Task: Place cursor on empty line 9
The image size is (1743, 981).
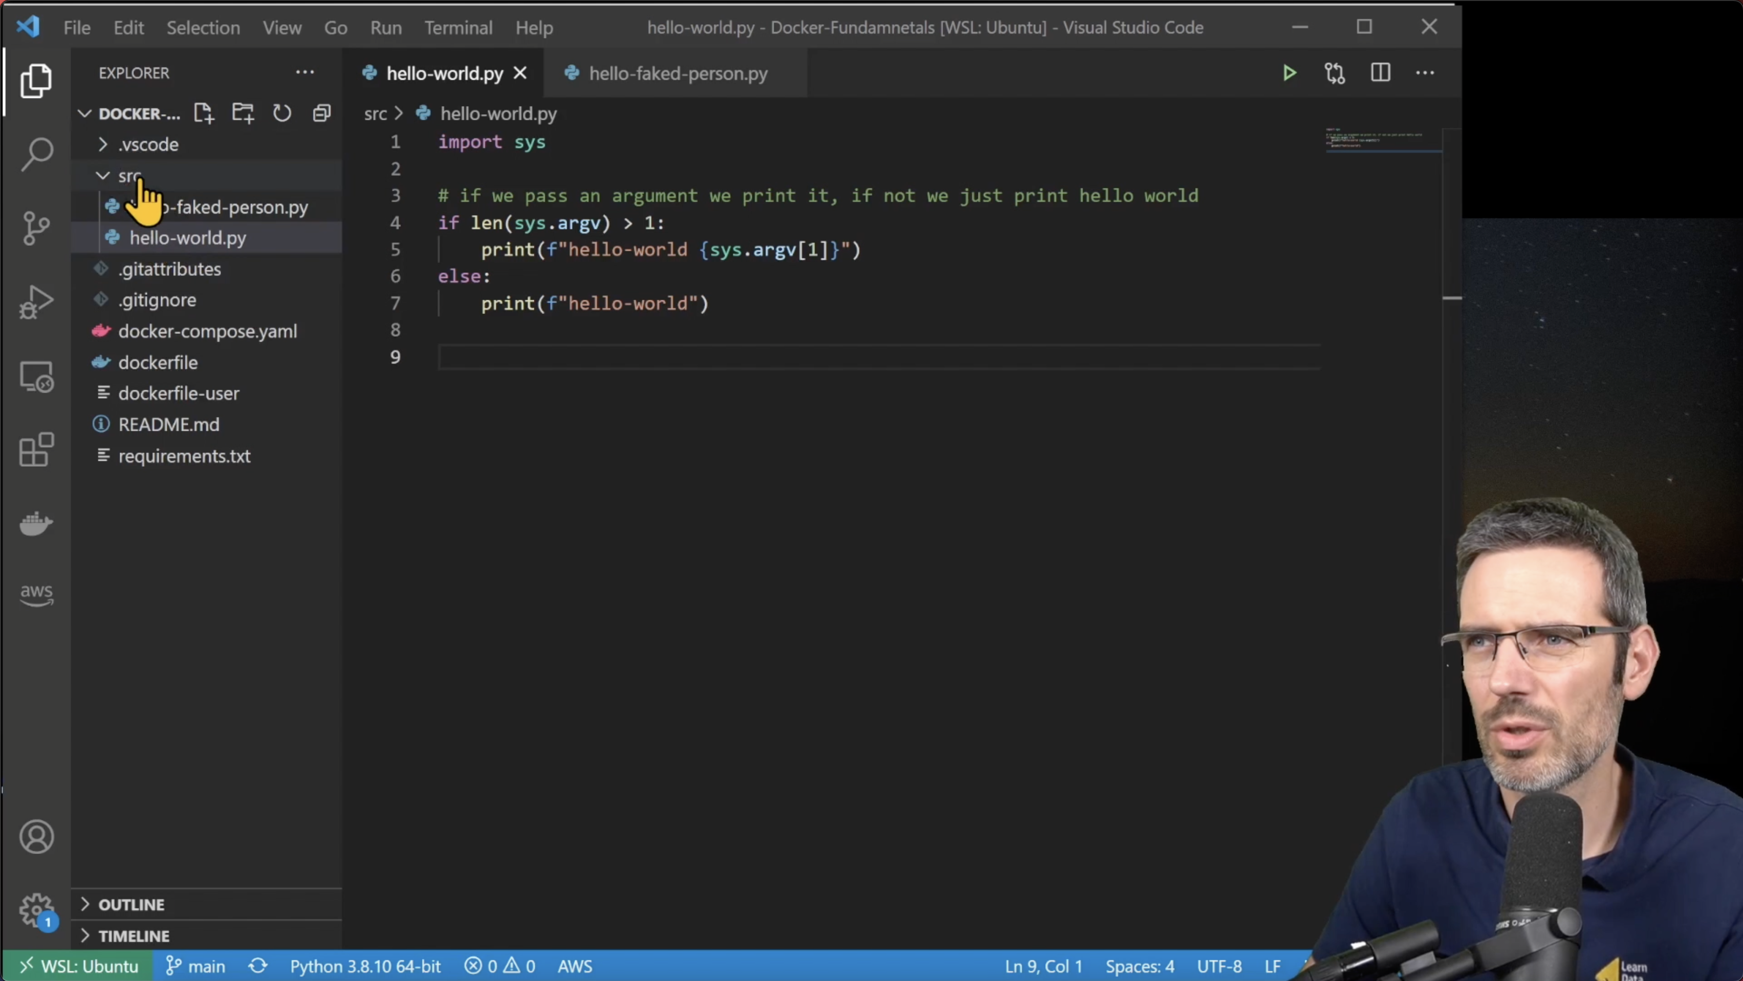Action: click(x=879, y=357)
